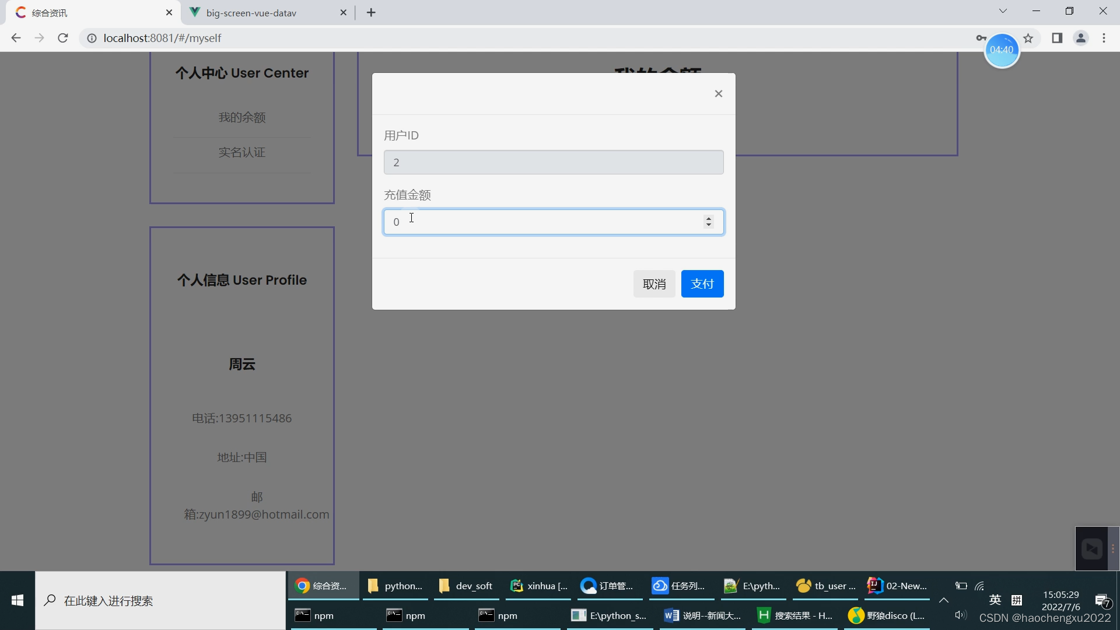The image size is (1120, 630).
Task: Open the python... folder taskbar item
Action: (x=395, y=586)
